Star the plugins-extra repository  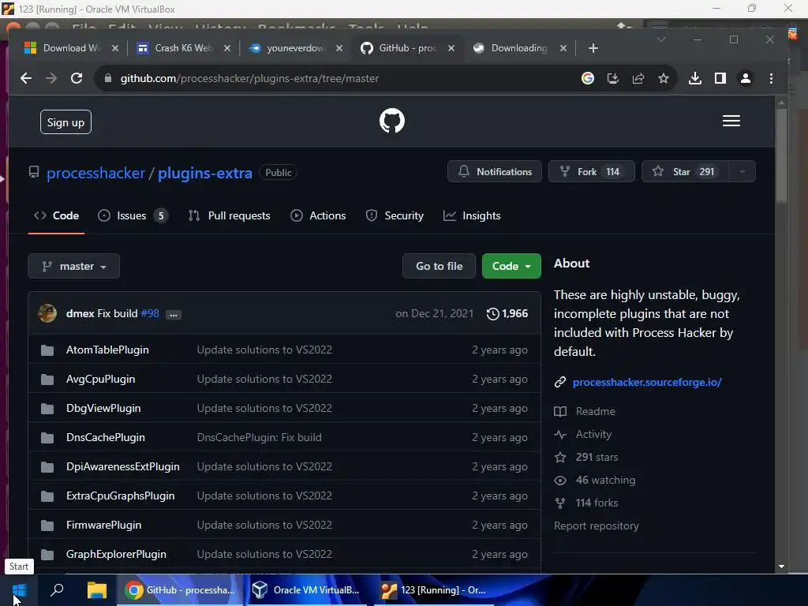pos(686,171)
